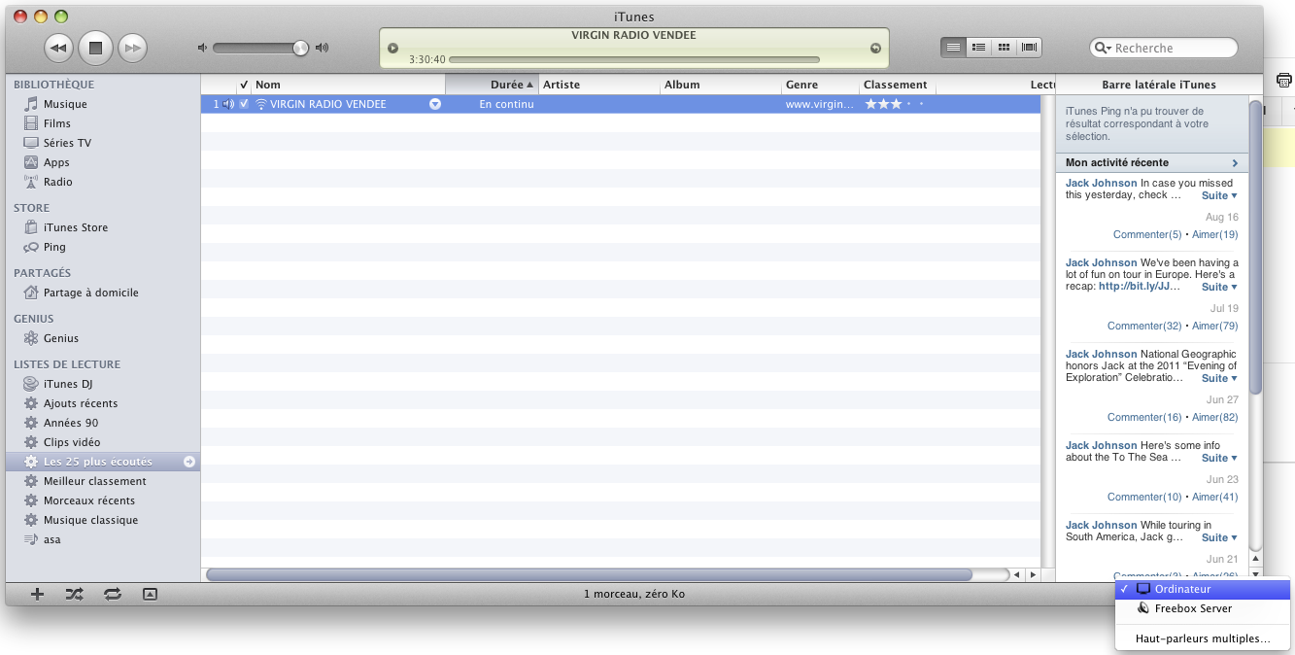Open Musique library
1295x655 pixels.
pos(65,104)
